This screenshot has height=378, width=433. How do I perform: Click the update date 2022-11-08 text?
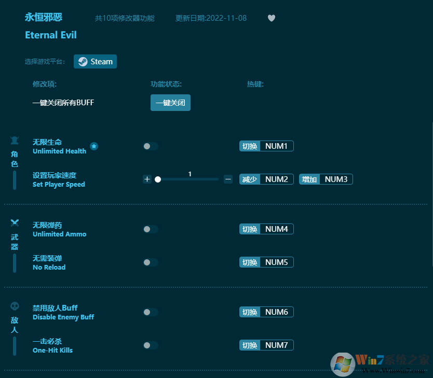point(211,18)
